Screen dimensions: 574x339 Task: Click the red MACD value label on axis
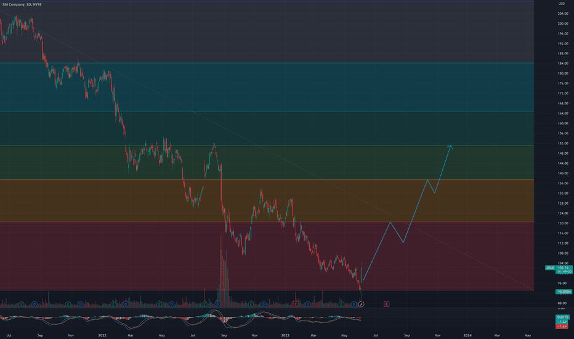(x=563, y=326)
